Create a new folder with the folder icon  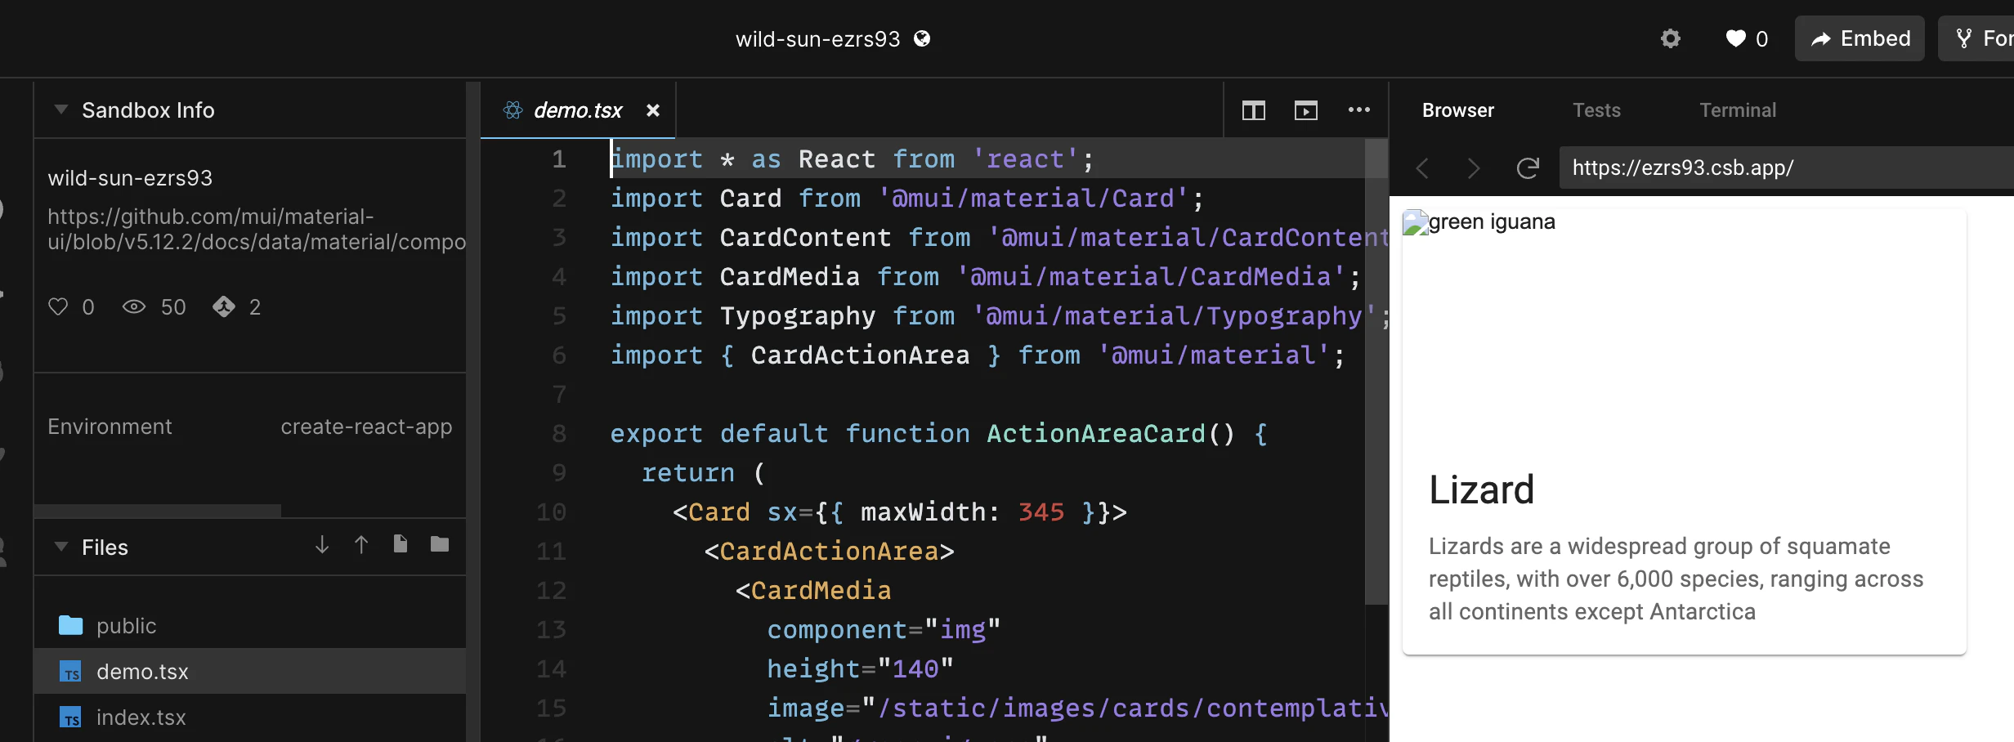point(440,544)
